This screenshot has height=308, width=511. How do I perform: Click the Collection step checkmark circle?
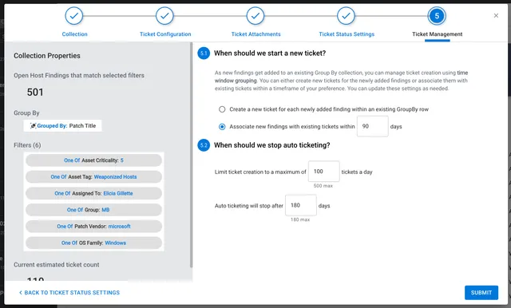74,16
